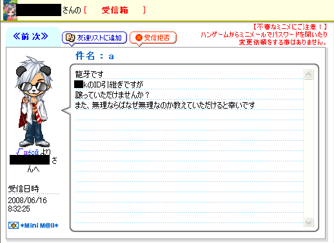
Task: Click the 件名 : a subject line
Action: 95,56
